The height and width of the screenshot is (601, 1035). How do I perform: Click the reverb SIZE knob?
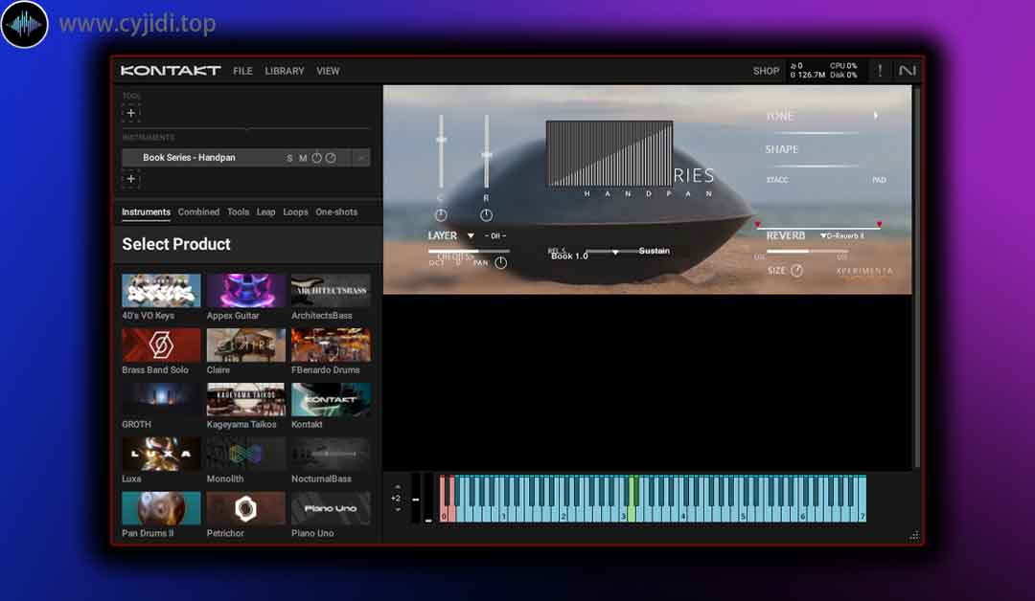796,271
